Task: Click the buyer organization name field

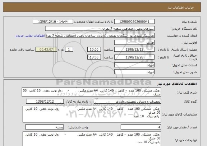Action: [x=100, y=29]
